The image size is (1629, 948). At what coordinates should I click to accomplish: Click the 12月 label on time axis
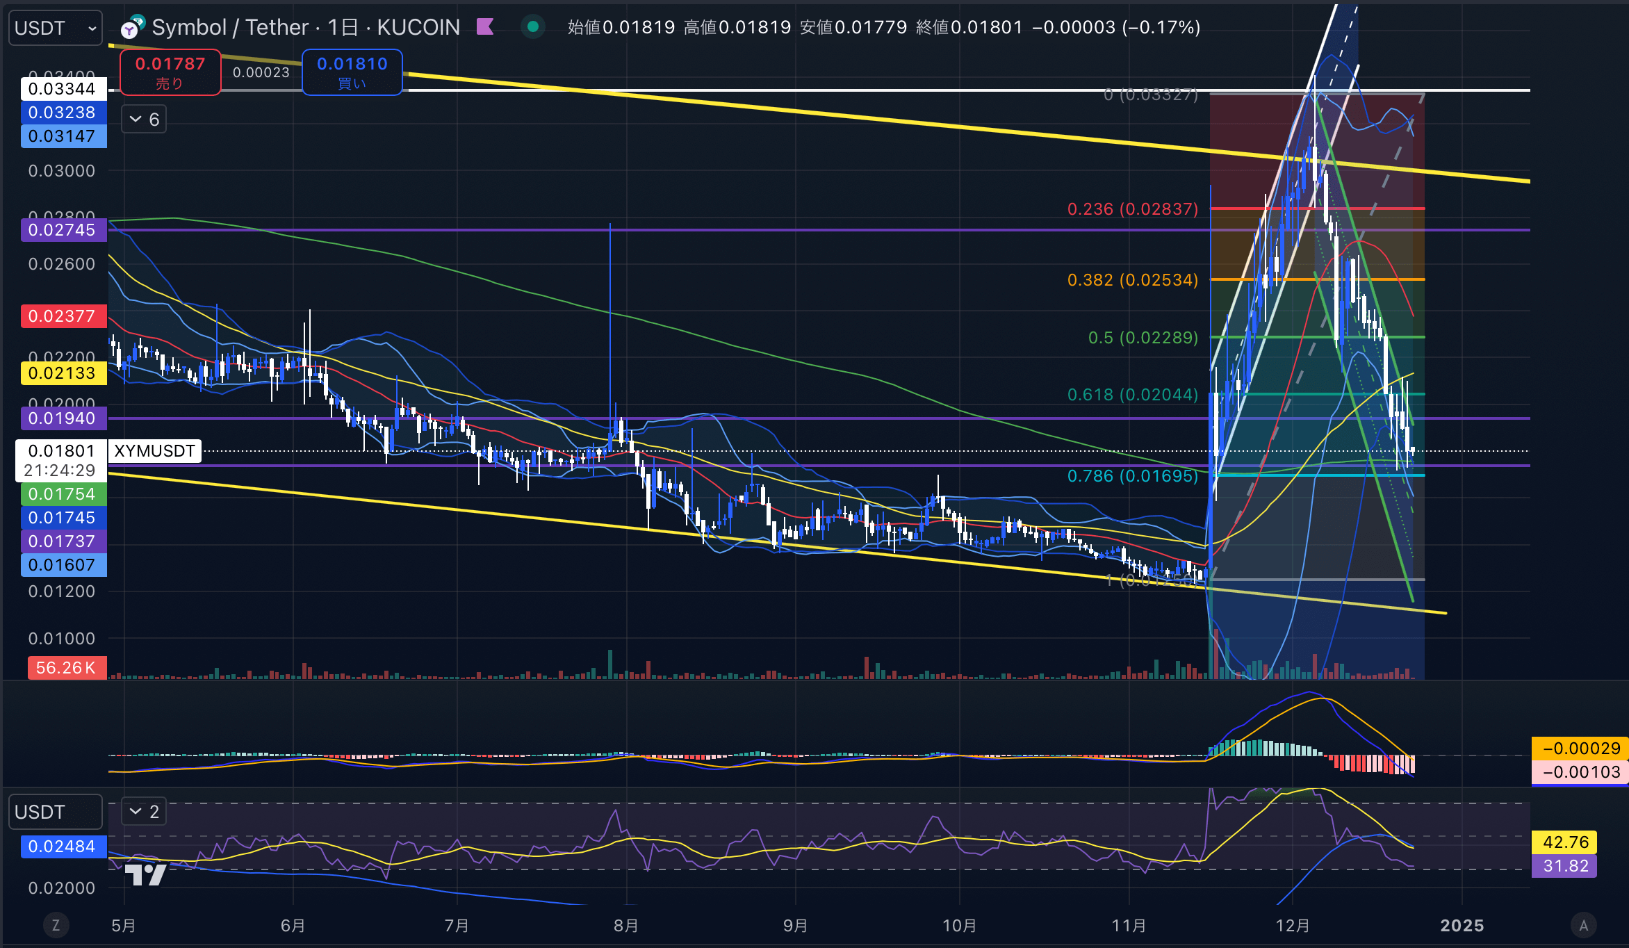1293,926
